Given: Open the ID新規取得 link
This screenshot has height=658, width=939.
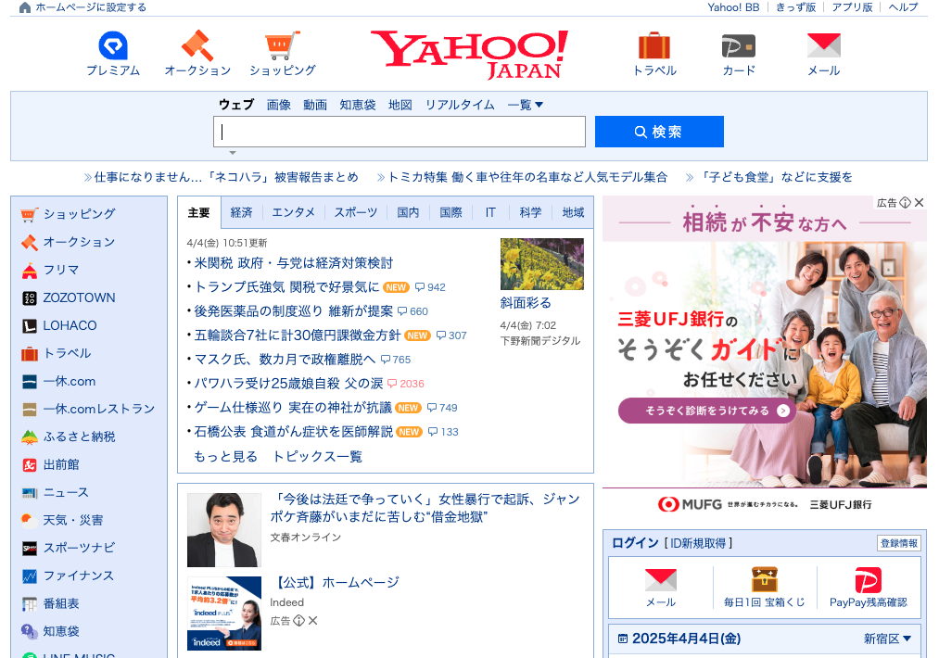Looking at the screenshot, I should [x=698, y=543].
